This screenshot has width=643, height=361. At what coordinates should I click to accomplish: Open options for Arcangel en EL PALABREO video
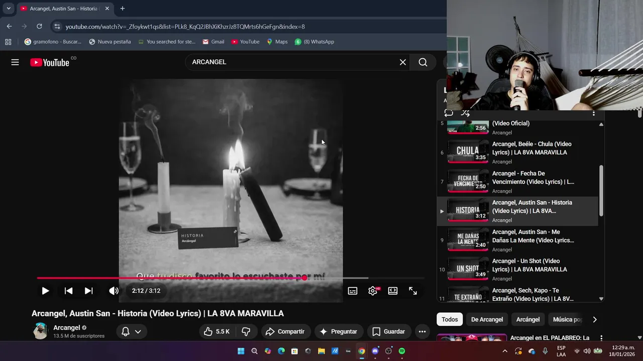(601, 338)
